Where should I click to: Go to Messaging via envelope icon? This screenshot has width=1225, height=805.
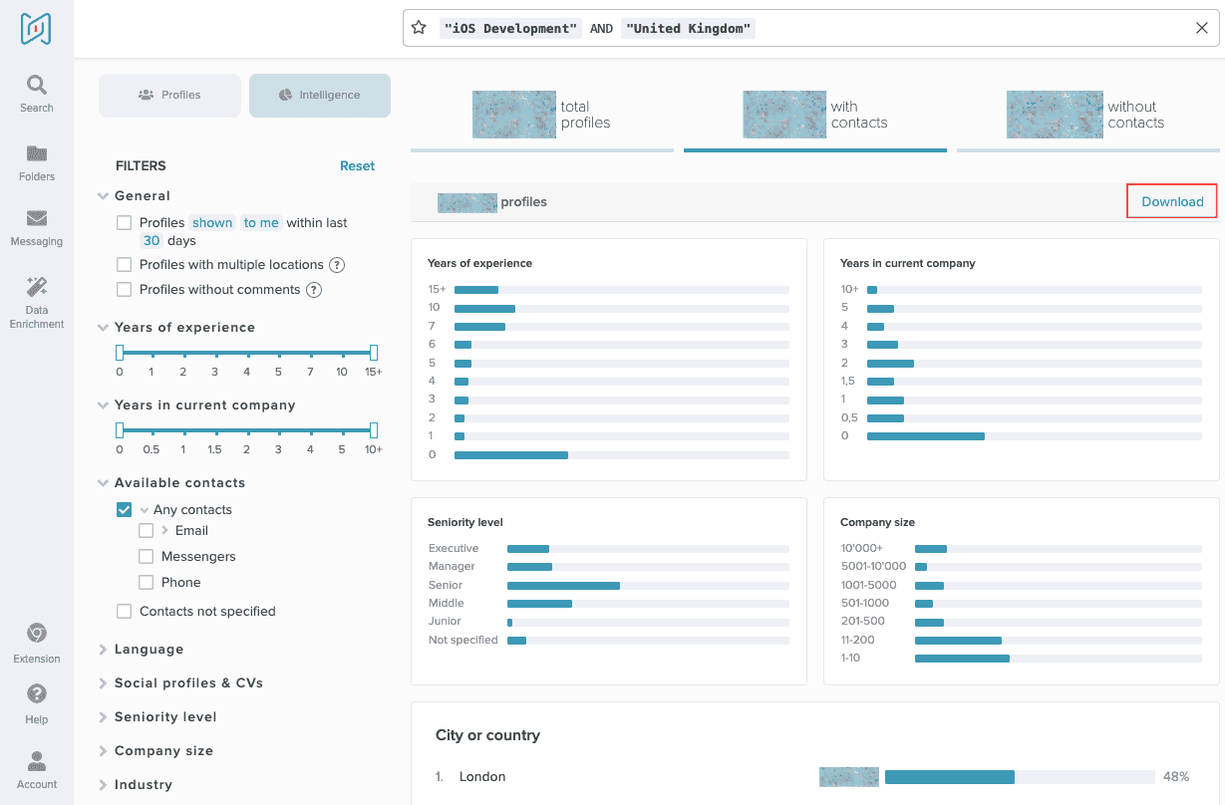[x=37, y=227]
